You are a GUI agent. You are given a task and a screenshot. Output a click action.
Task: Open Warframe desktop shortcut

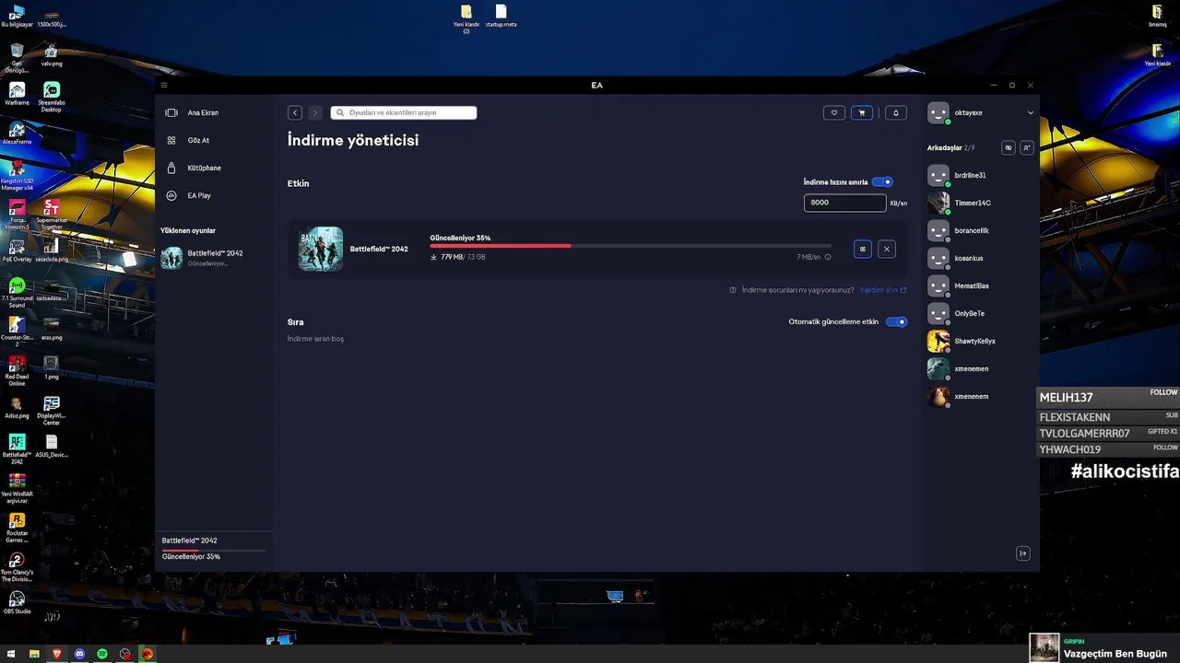point(17,93)
